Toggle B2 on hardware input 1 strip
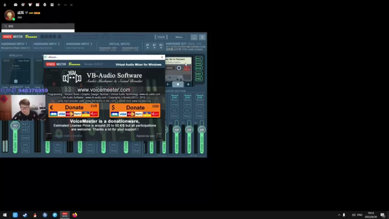Image resolution: width=389 pixels, height=219 pixels. coord(25,130)
